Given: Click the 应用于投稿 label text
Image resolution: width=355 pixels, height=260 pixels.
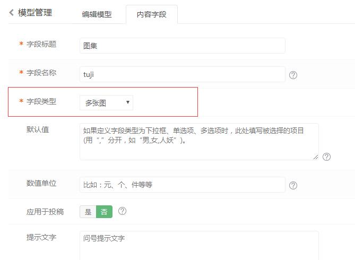Looking at the screenshot, I should click(x=45, y=212).
